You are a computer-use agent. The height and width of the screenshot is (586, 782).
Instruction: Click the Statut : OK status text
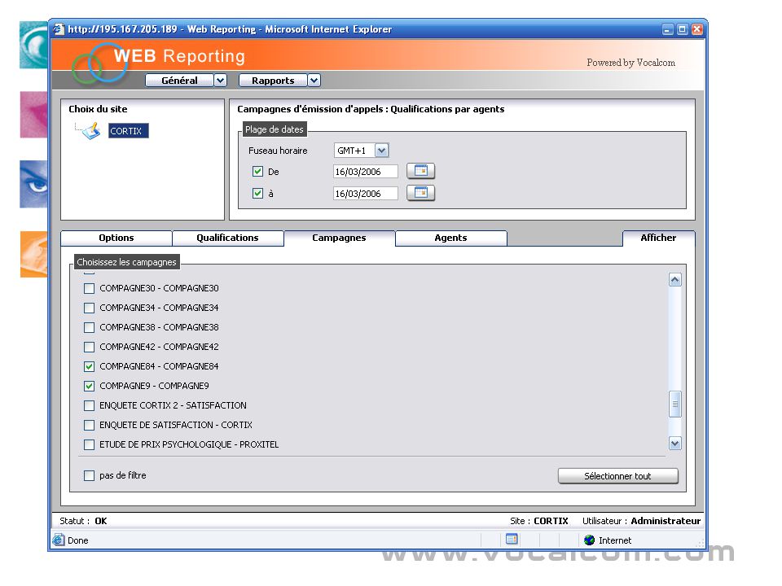click(x=83, y=521)
